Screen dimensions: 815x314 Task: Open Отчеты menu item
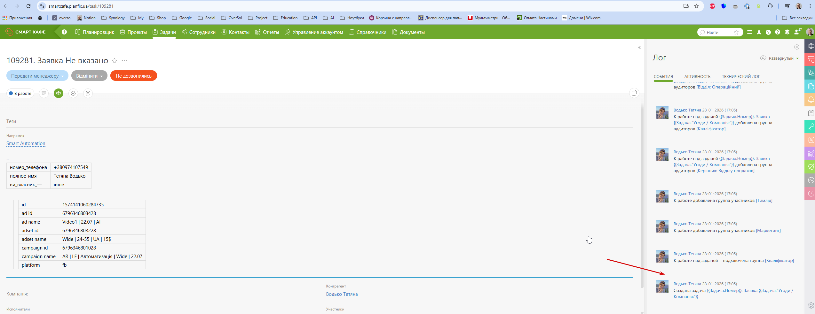(267, 32)
